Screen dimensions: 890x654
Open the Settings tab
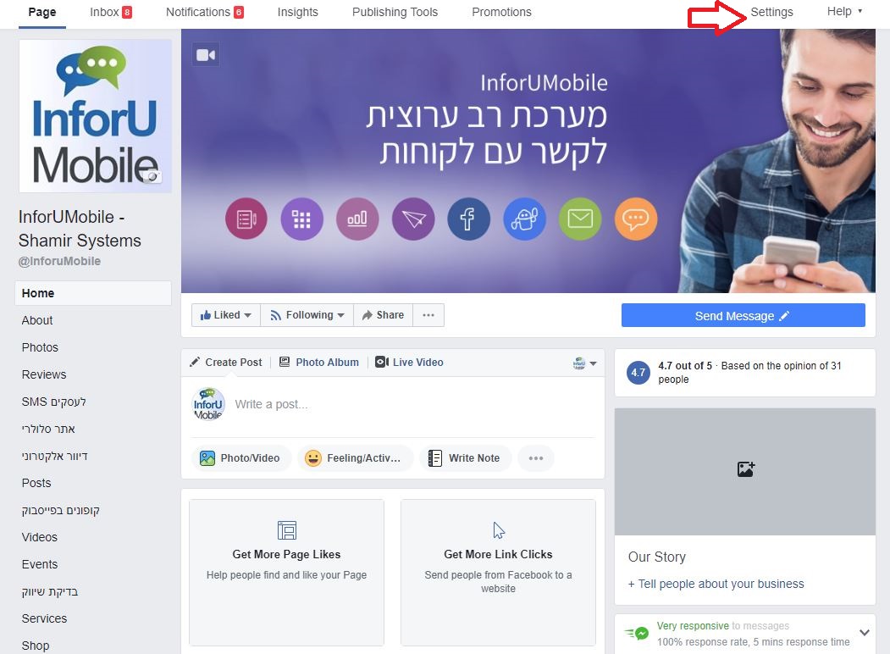771,12
